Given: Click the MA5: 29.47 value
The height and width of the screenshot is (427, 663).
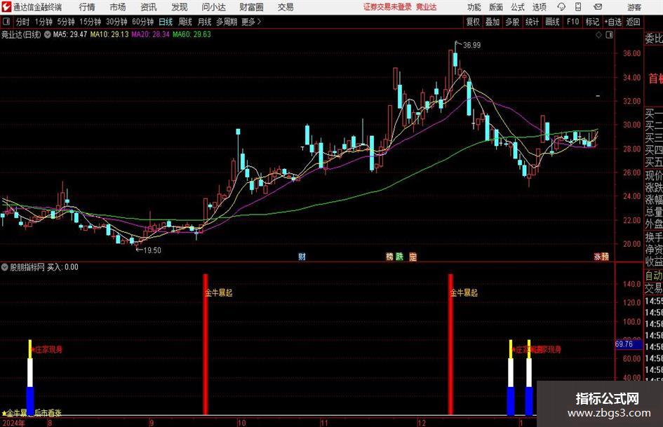Looking at the screenshot, I should pos(69,34).
